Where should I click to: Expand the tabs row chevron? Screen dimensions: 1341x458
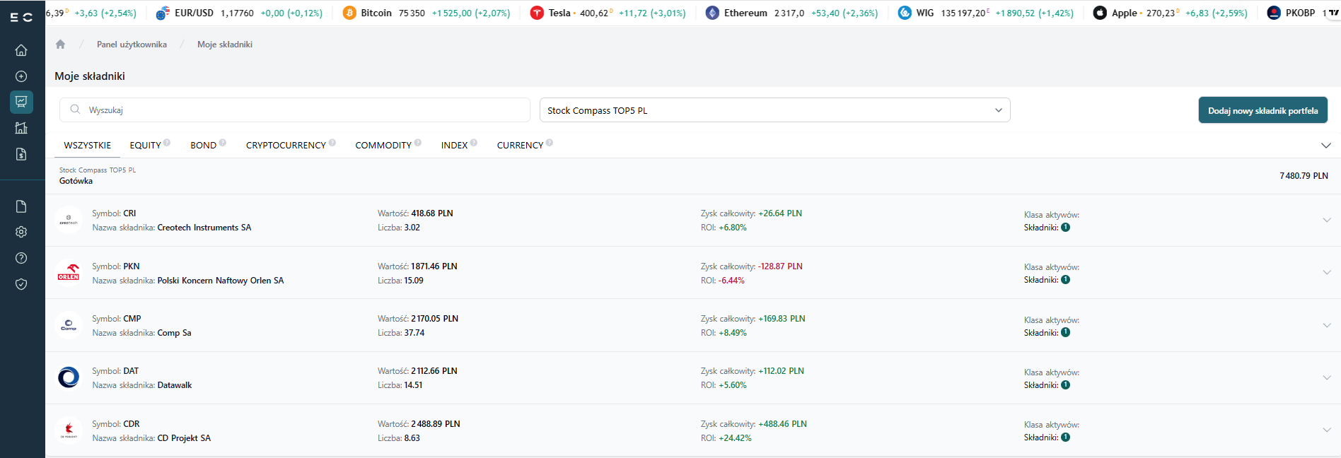1326,146
